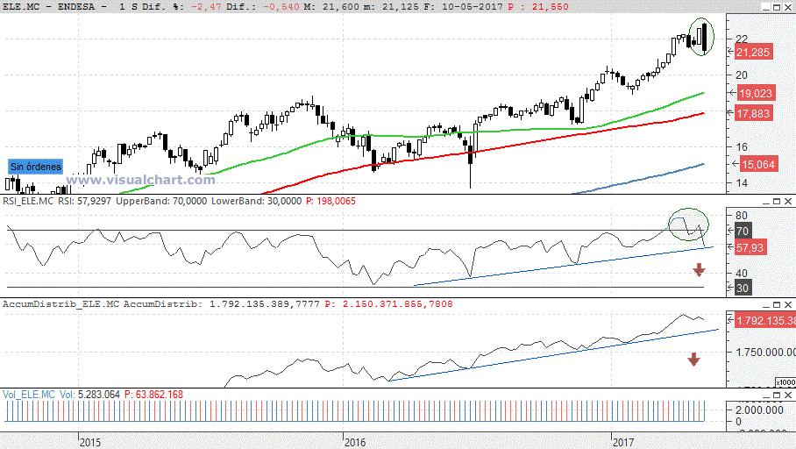Screen dimensions: 796x449
Task: Click the 'UpperBand: 70,0000' parameter text
Action: (161, 201)
